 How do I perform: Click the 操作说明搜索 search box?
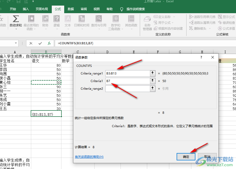tap(136, 9)
